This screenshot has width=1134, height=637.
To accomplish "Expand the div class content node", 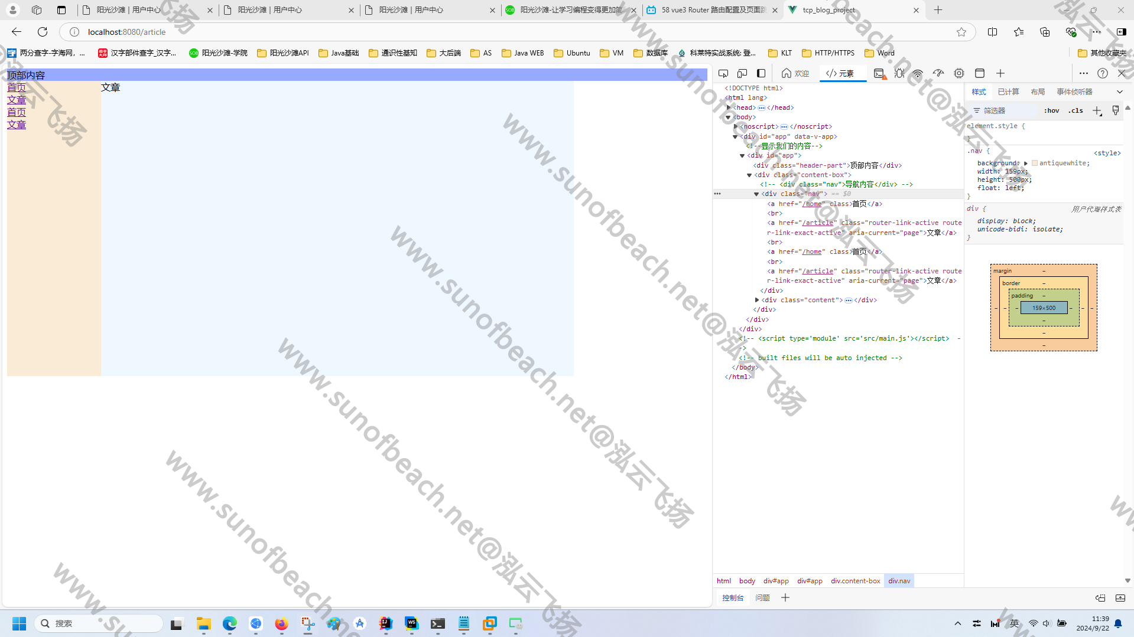I will pos(757,300).
